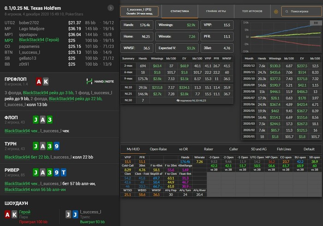This screenshot has height=226, width=323.
Task: Click the WTSD value 25.1 in the HUD
Action: coord(127,195)
